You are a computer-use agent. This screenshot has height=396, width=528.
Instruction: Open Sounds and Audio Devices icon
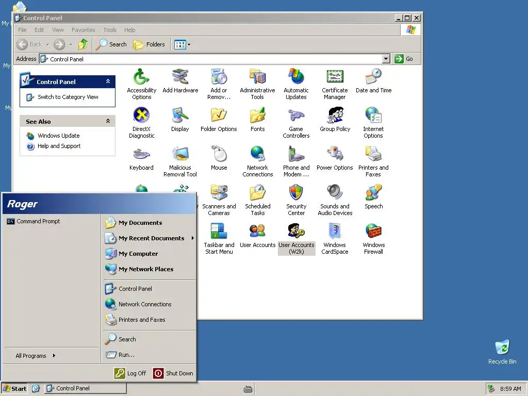tap(335, 201)
